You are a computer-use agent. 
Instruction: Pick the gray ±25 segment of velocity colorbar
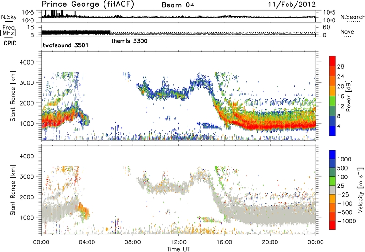pyautogui.click(x=333, y=190)
